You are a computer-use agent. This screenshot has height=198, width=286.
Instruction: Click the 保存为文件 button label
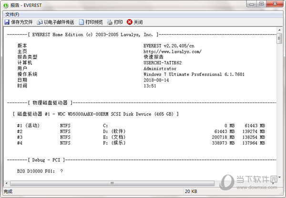pyautogui.click(x=22, y=22)
